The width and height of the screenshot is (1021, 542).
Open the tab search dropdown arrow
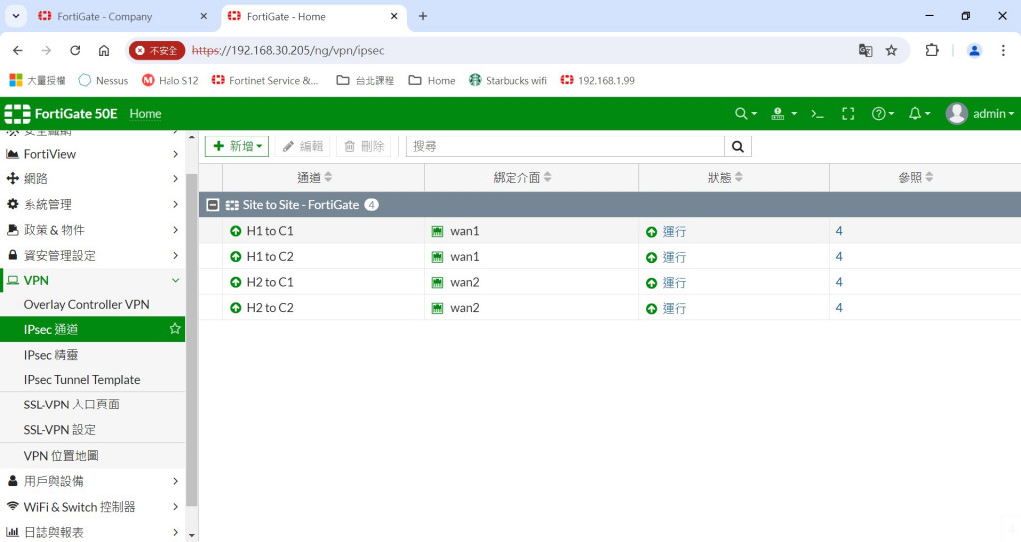click(x=16, y=16)
